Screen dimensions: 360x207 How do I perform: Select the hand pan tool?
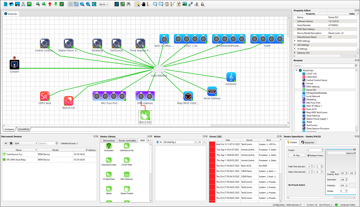click(143, 4)
